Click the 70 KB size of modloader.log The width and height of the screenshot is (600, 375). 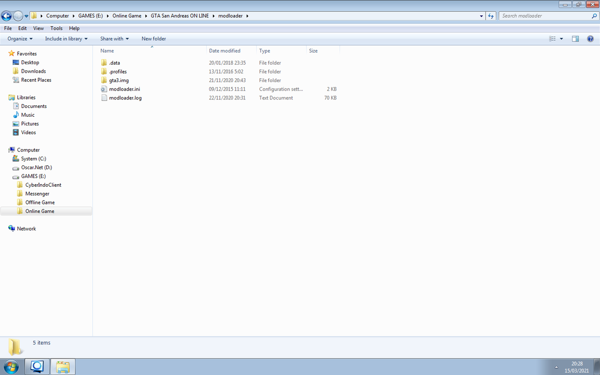[330, 98]
